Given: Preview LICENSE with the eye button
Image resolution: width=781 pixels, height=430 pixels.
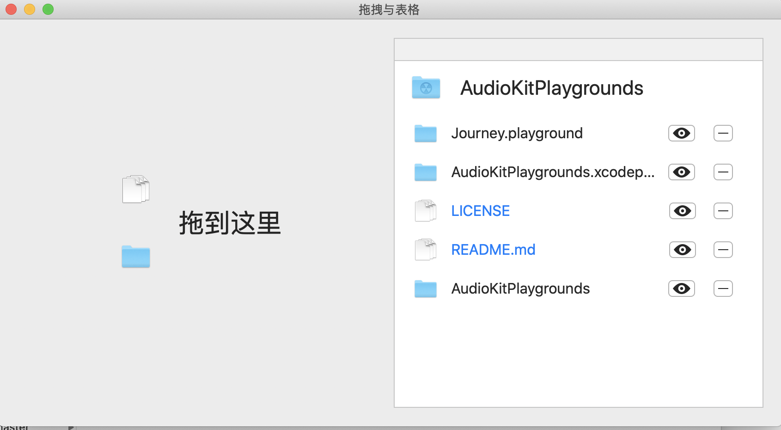Looking at the screenshot, I should coord(683,211).
